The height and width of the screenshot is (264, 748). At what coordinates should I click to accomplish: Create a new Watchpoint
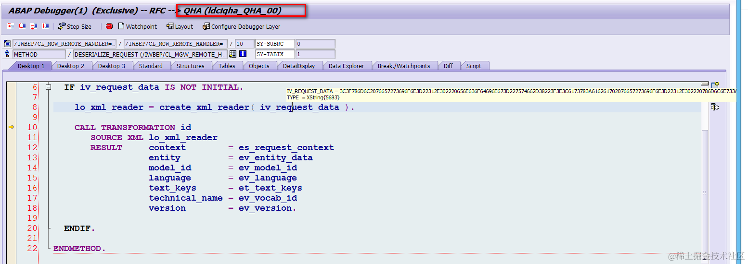point(138,26)
